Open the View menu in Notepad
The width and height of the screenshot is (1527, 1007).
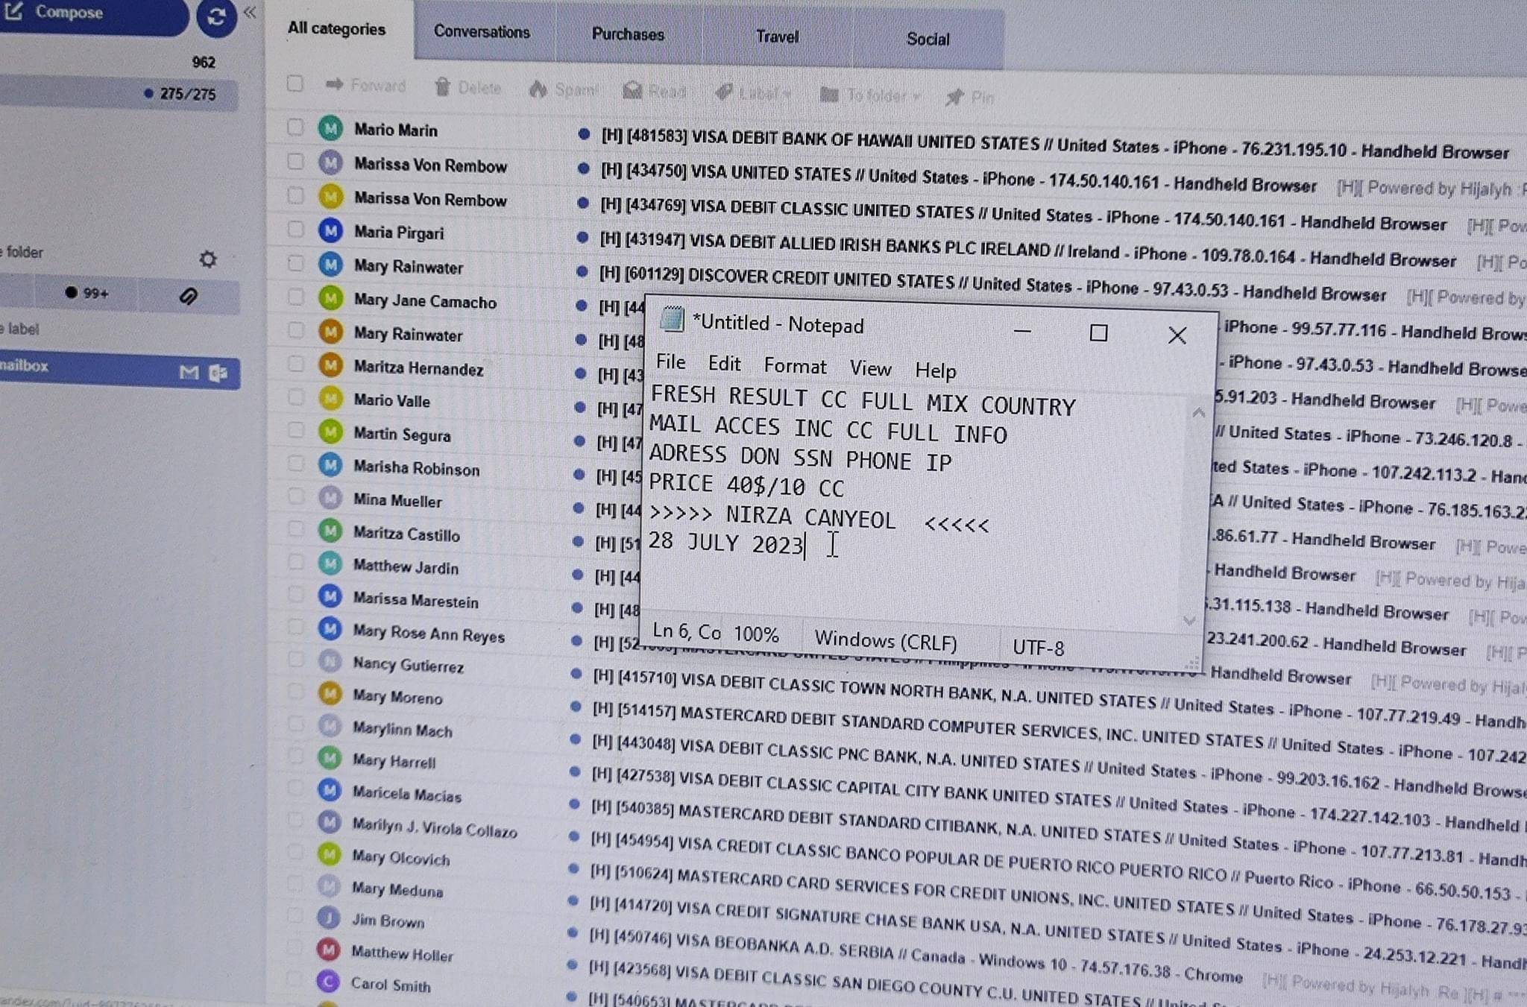[x=870, y=368]
